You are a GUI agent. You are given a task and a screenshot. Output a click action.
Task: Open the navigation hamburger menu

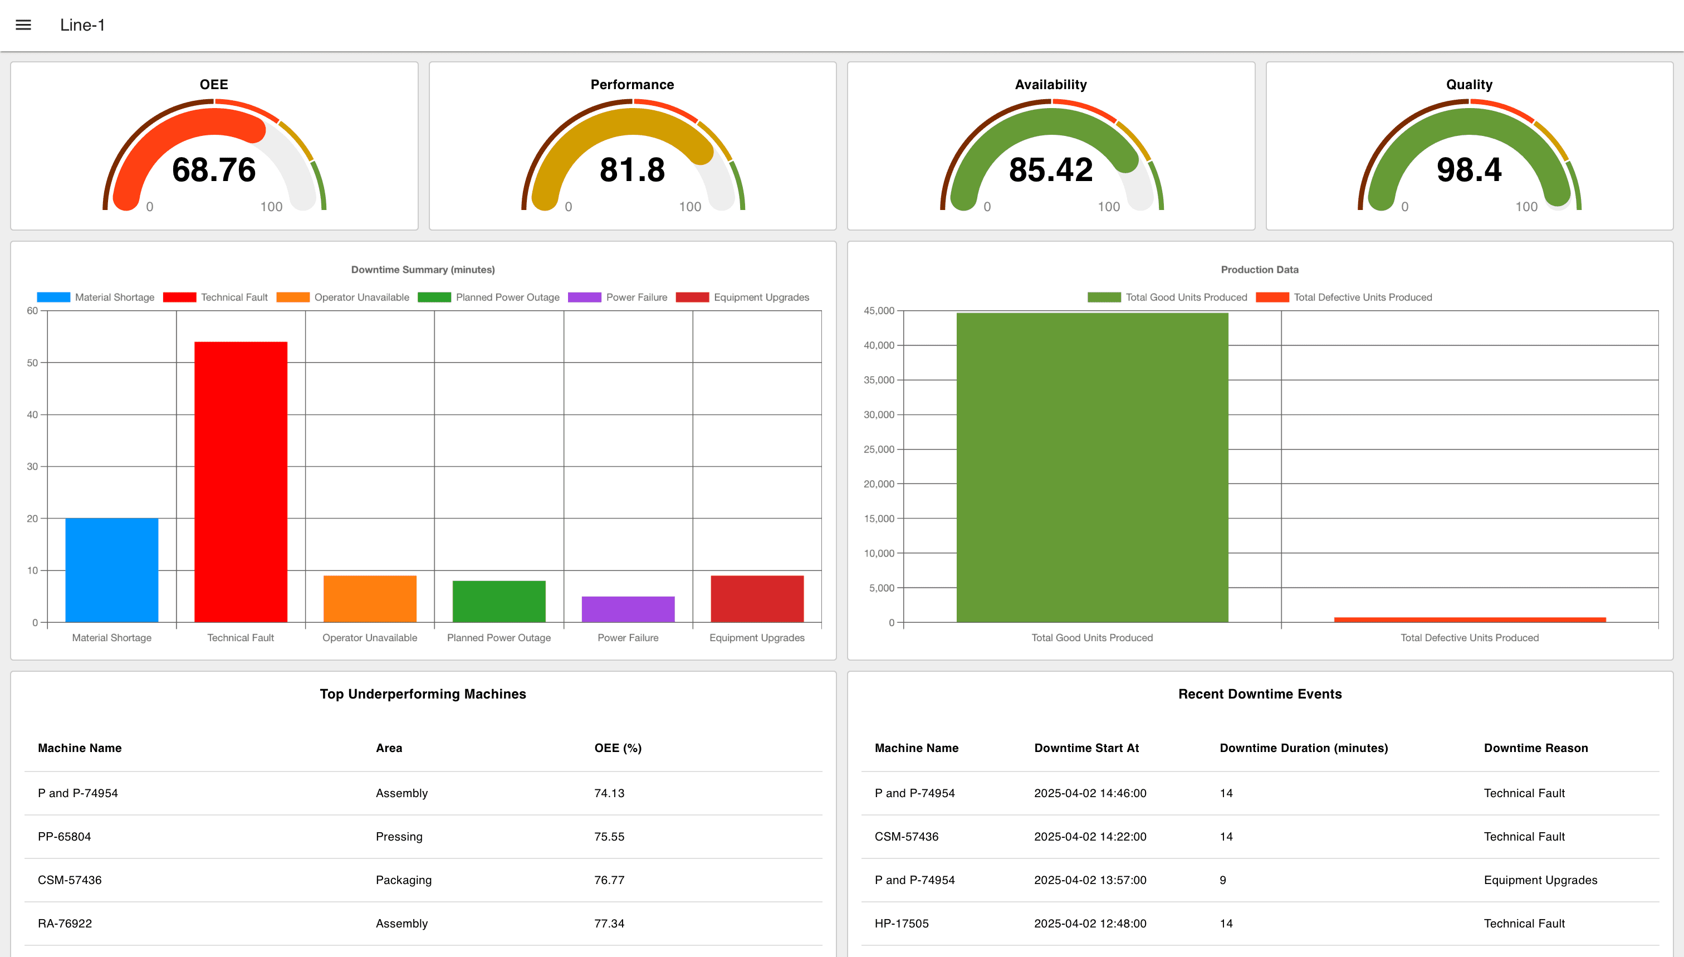coord(23,25)
